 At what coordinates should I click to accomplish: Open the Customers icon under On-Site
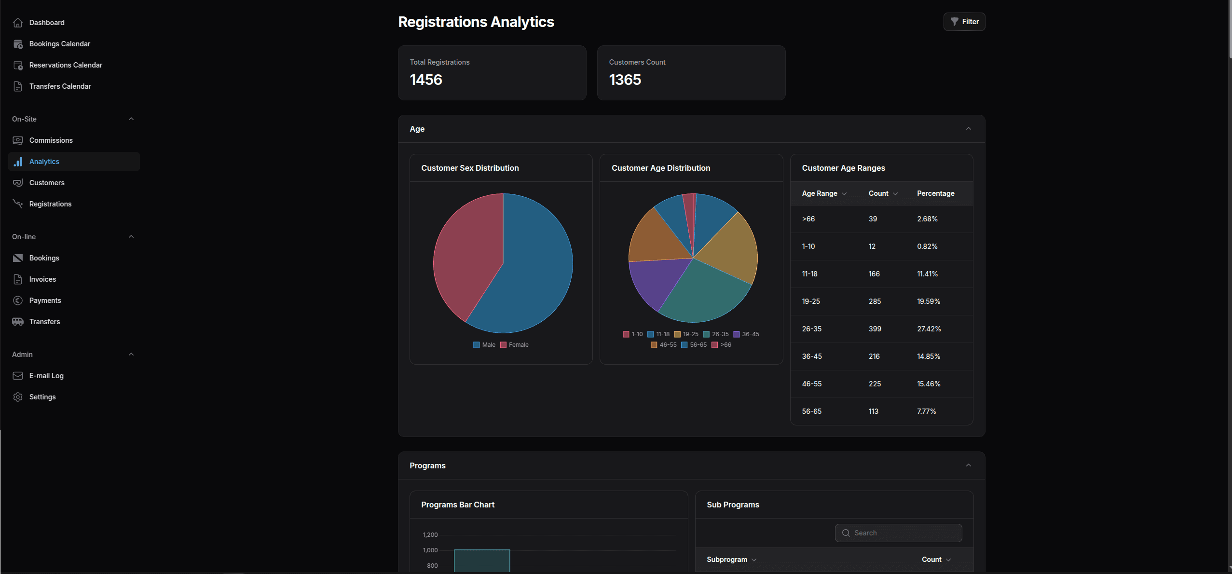[18, 182]
